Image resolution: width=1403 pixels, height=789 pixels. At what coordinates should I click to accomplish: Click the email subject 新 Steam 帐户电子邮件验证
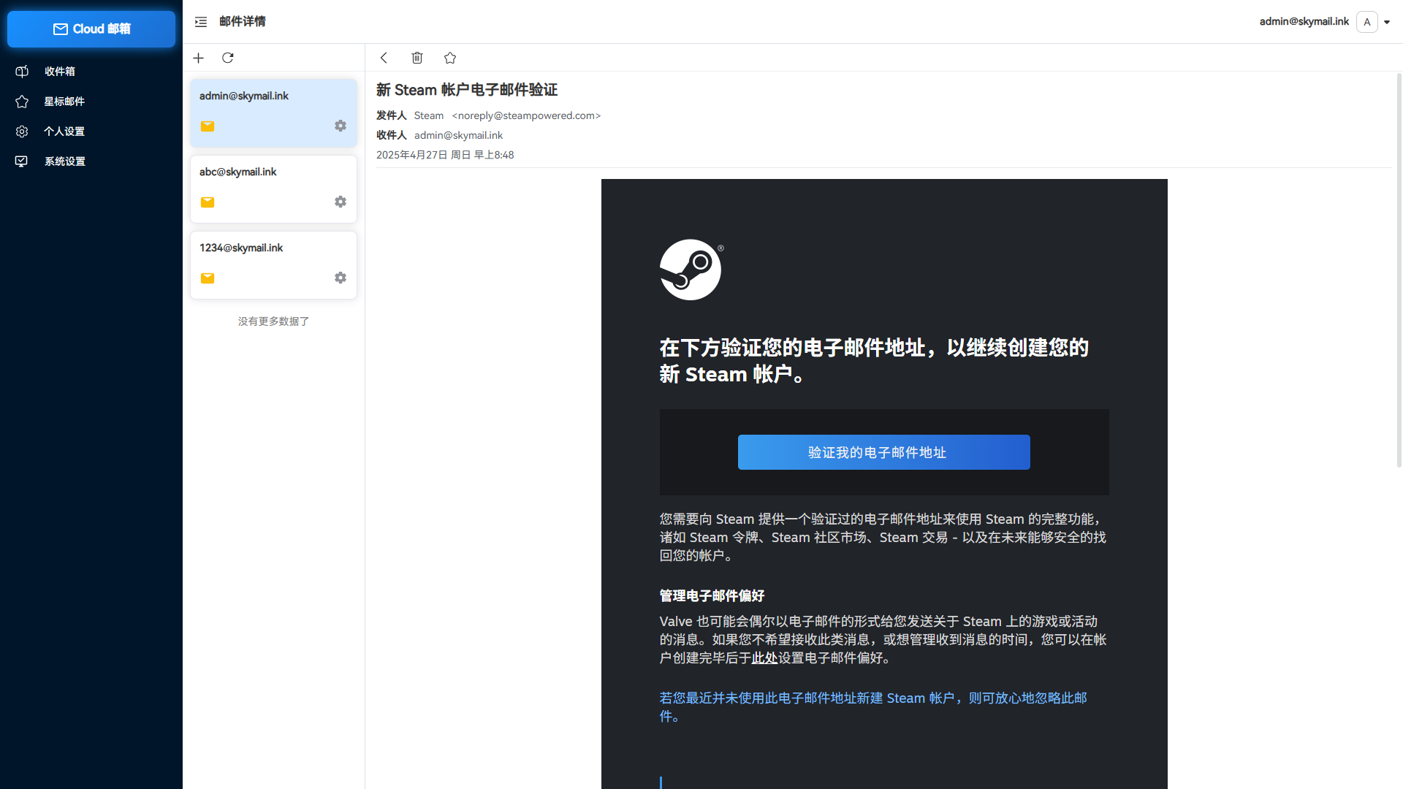pos(467,90)
